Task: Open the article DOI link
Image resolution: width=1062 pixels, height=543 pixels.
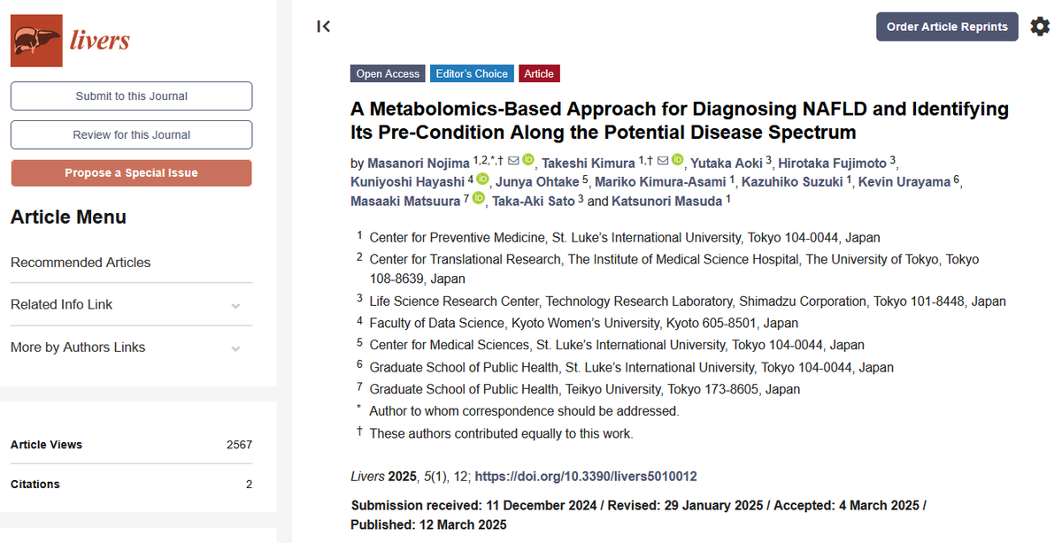Action: [586, 477]
